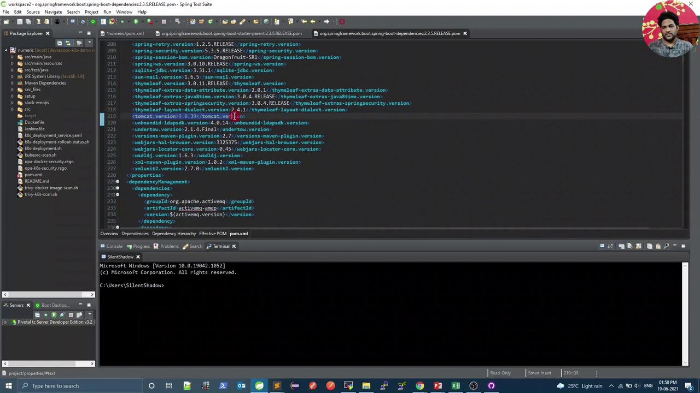Open Outlook from the taskbar

241,386
